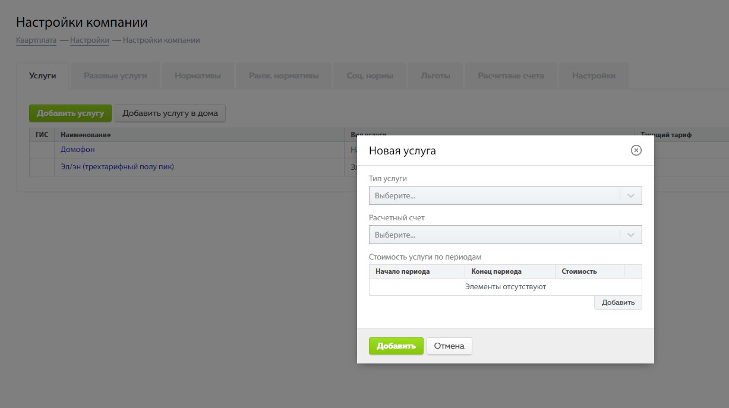Open the Нормативы tab
Image resolution: width=729 pixels, height=408 pixels.
pyautogui.click(x=198, y=76)
